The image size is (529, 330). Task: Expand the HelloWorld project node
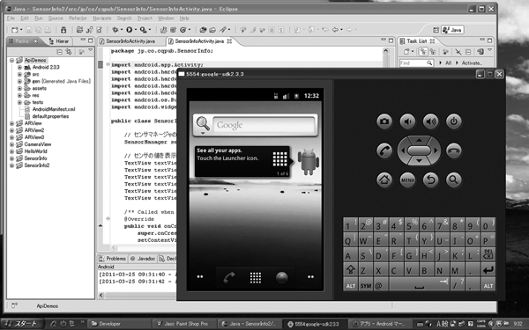coord(11,151)
